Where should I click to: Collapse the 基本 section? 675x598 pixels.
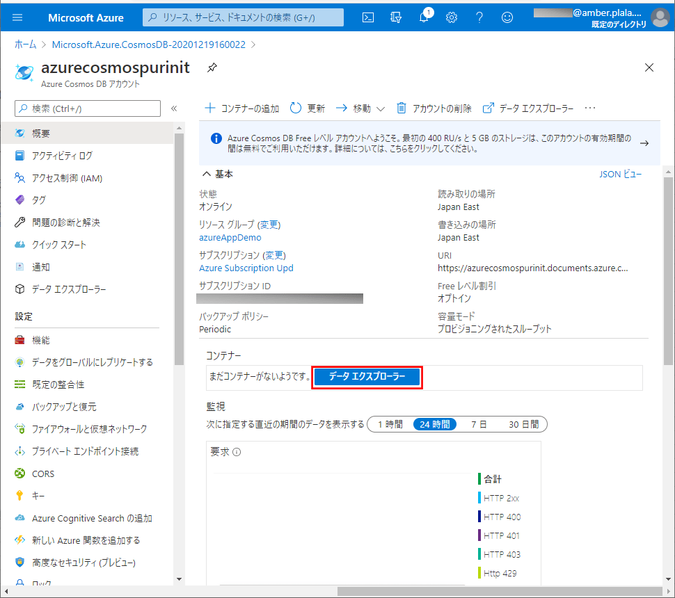click(207, 174)
